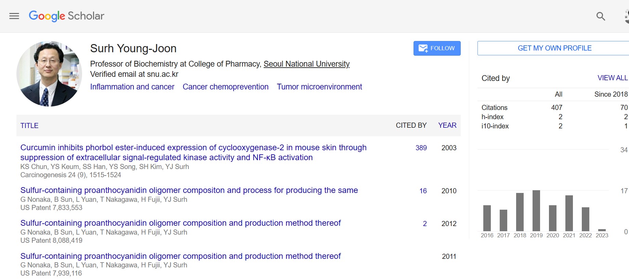Image resolution: width=629 pixels, height=279 pixels.
Task: Click the total citations value 407
Action: pos(557,108)
